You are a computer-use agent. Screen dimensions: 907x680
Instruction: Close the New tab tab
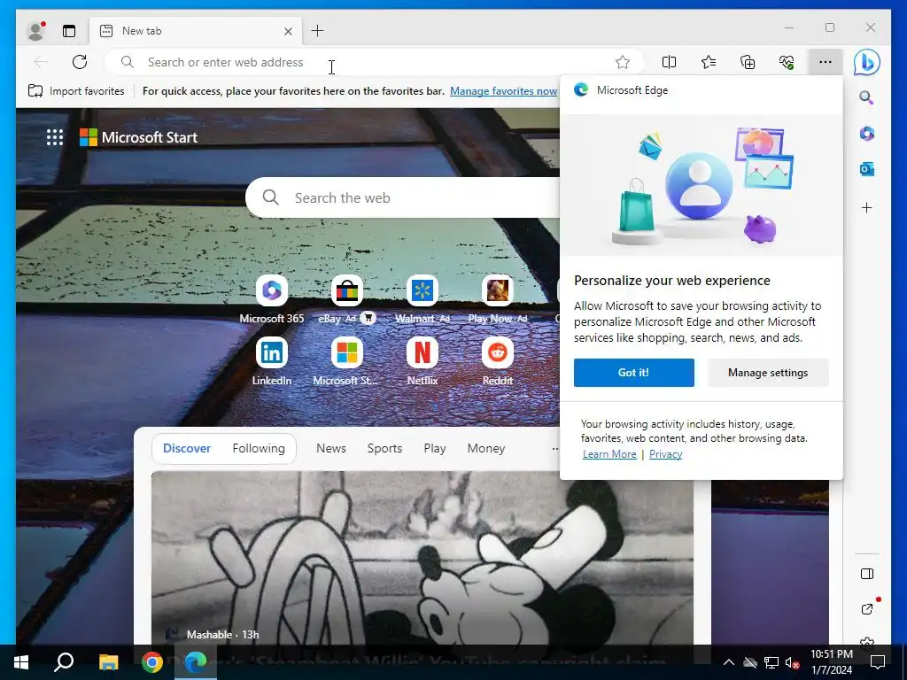tap(288, 31)
